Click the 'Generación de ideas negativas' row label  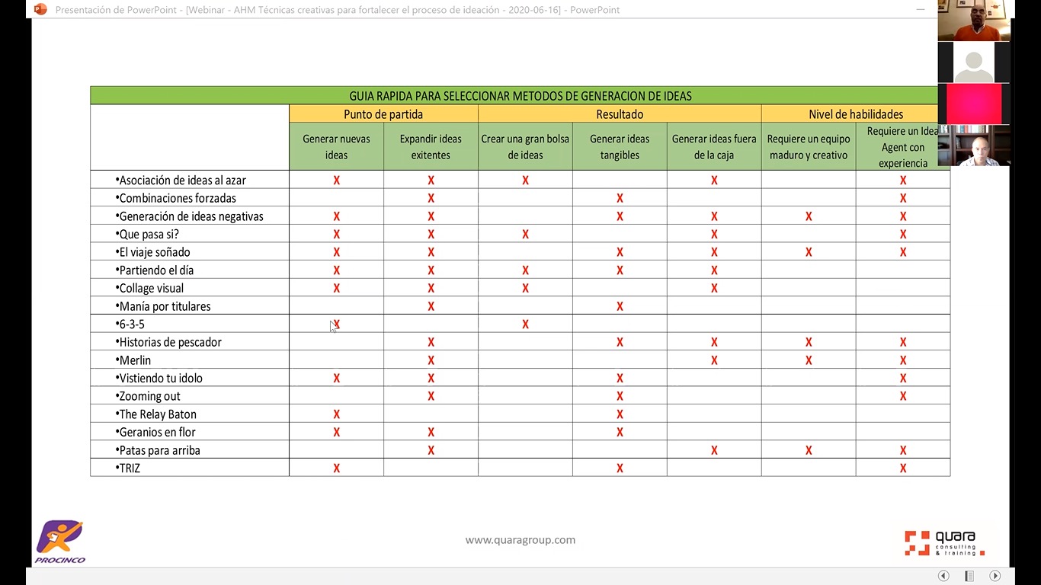(189, 216)
